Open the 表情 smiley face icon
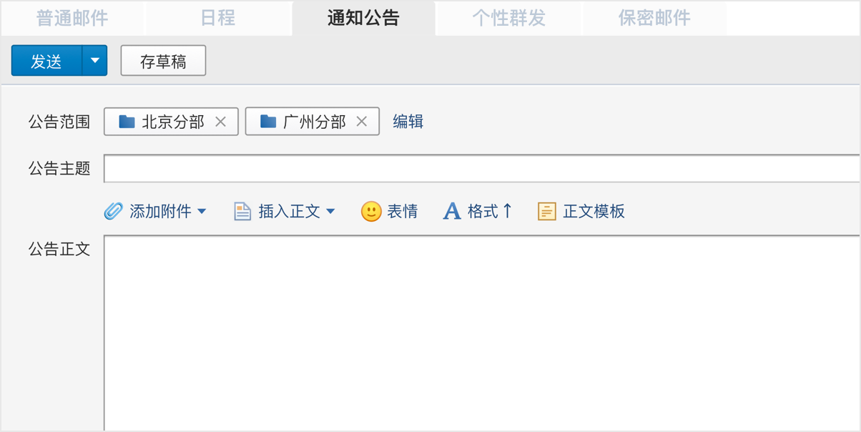Image resolution: width=861 pixels, height=432 pixels. coord(370,211)
